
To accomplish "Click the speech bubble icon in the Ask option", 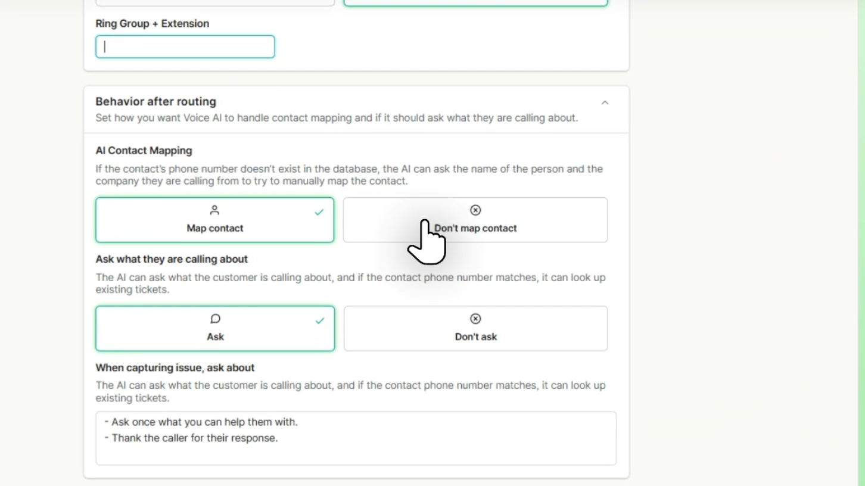I will pyautogui.click(x=215, y=319).
